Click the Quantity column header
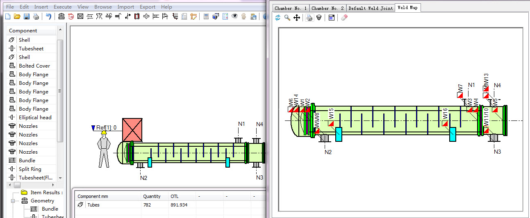This screenshot has height=218, width=530. (152, 196)
